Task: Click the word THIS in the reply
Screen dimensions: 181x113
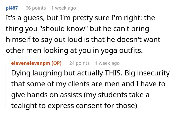Action: click(113, 73)
